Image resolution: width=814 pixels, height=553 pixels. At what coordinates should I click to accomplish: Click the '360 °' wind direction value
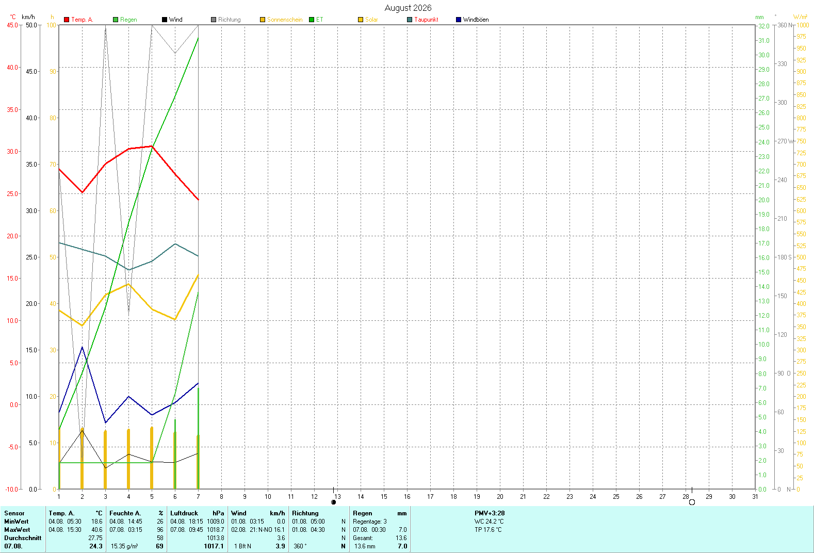pos(300,546)
